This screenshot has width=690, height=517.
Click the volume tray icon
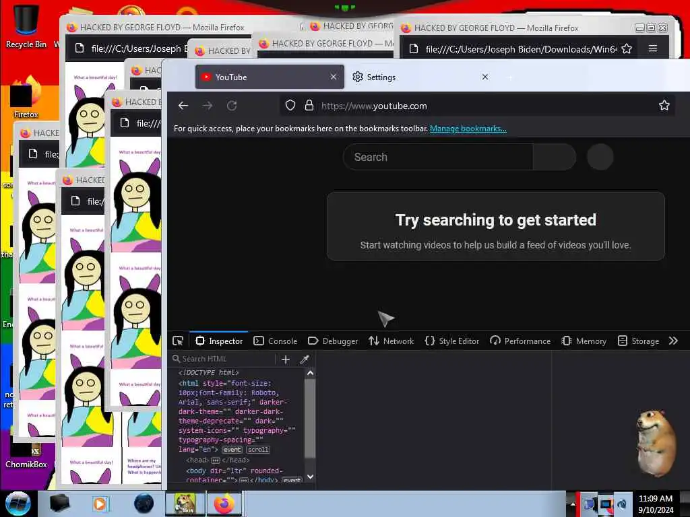click(622, 504)
